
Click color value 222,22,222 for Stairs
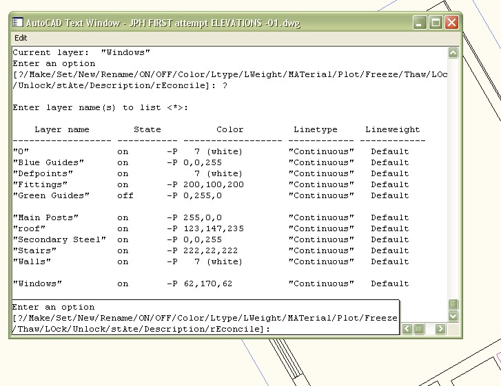coord(211,250)
